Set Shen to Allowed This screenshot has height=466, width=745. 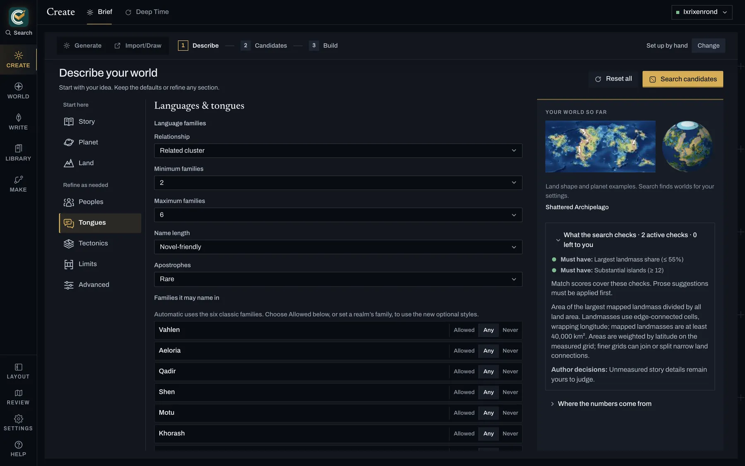click(x=464, y=392)
